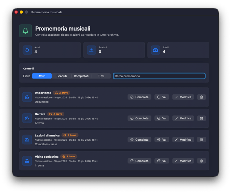
Task: Click the Promemoria musicali page heading
Action: pyautogui.click(x=63, y=29)
